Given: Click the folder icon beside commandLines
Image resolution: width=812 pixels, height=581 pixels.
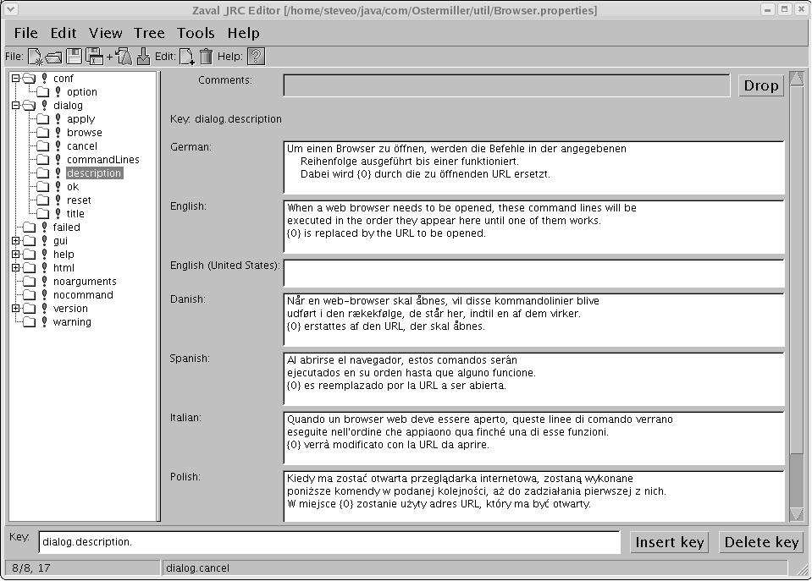Looking at the screenshot, I should (x=43, y=159).
